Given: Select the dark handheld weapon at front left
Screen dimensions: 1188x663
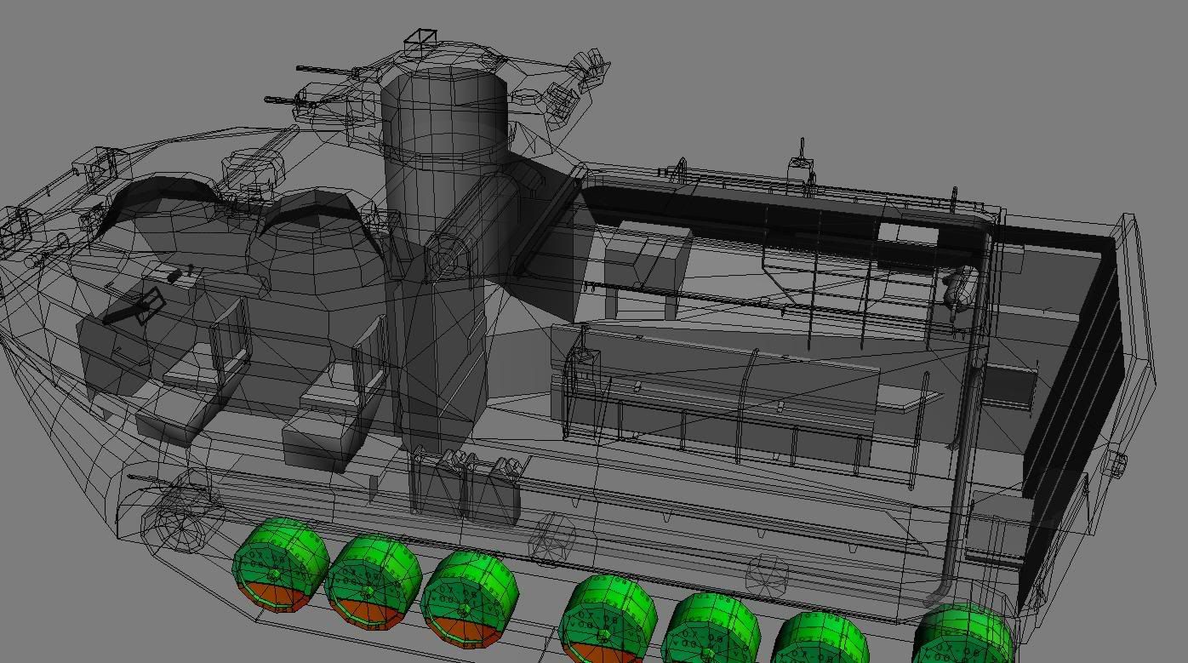Looking at the screenshot, I should 134,309.
